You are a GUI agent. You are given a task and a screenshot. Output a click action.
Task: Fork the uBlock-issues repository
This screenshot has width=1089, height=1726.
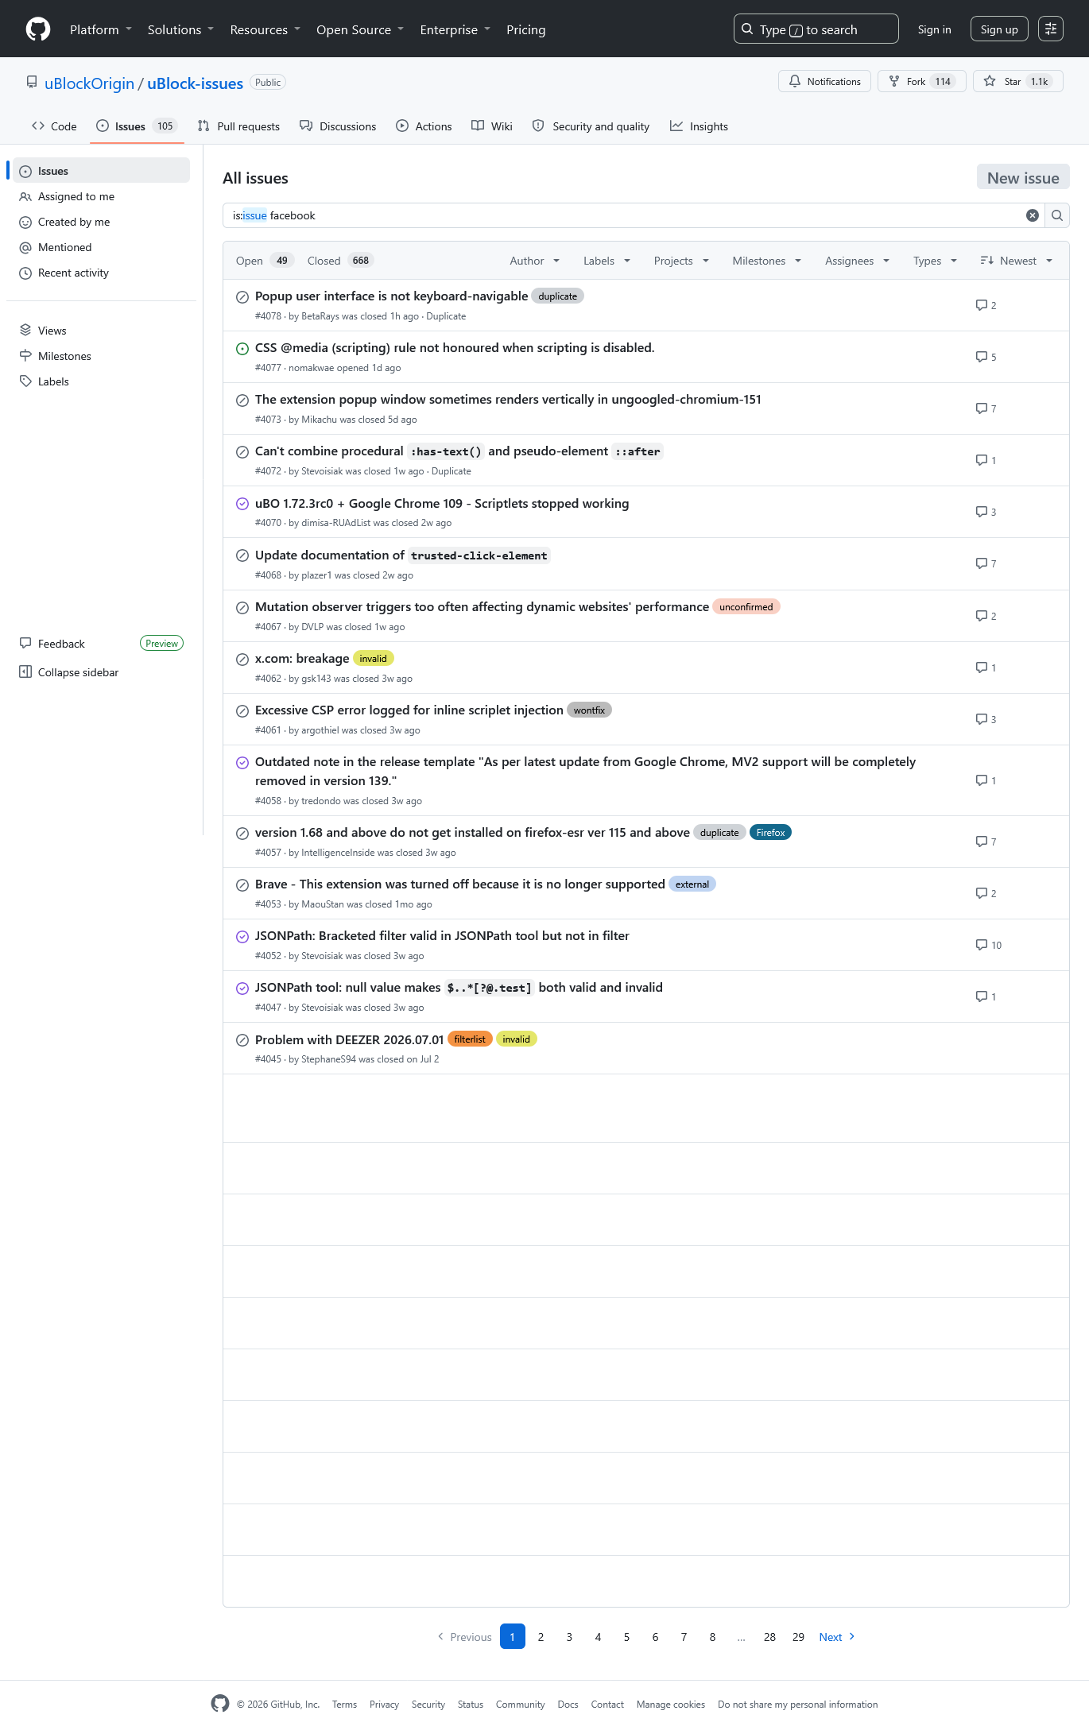tap(922, 81)
